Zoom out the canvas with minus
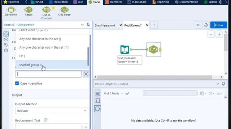Image resolution: width=231 pixels, height=129 pixels. click(x=211, y=34)
